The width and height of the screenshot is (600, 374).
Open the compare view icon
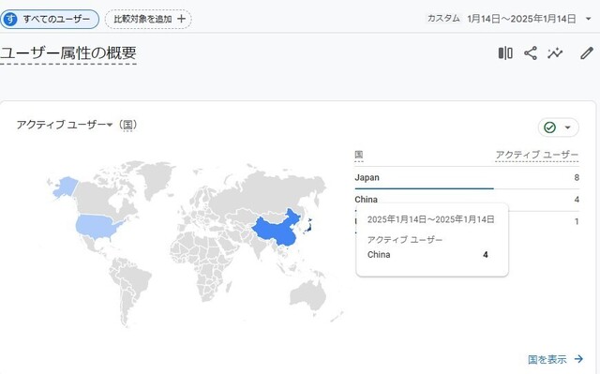(x=505, y=53)
